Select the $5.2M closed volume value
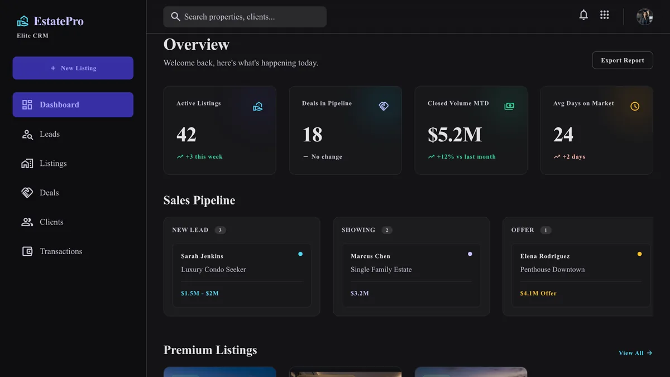 click(455, 135)
